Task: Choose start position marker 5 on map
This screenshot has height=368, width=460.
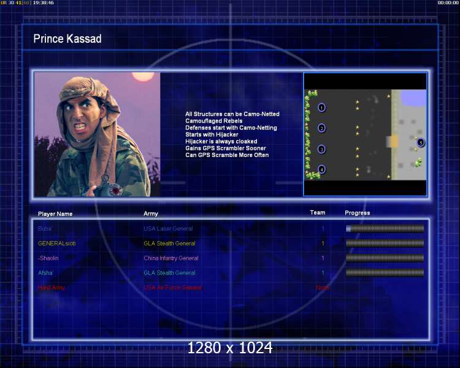Action: (x=421, y=143)
